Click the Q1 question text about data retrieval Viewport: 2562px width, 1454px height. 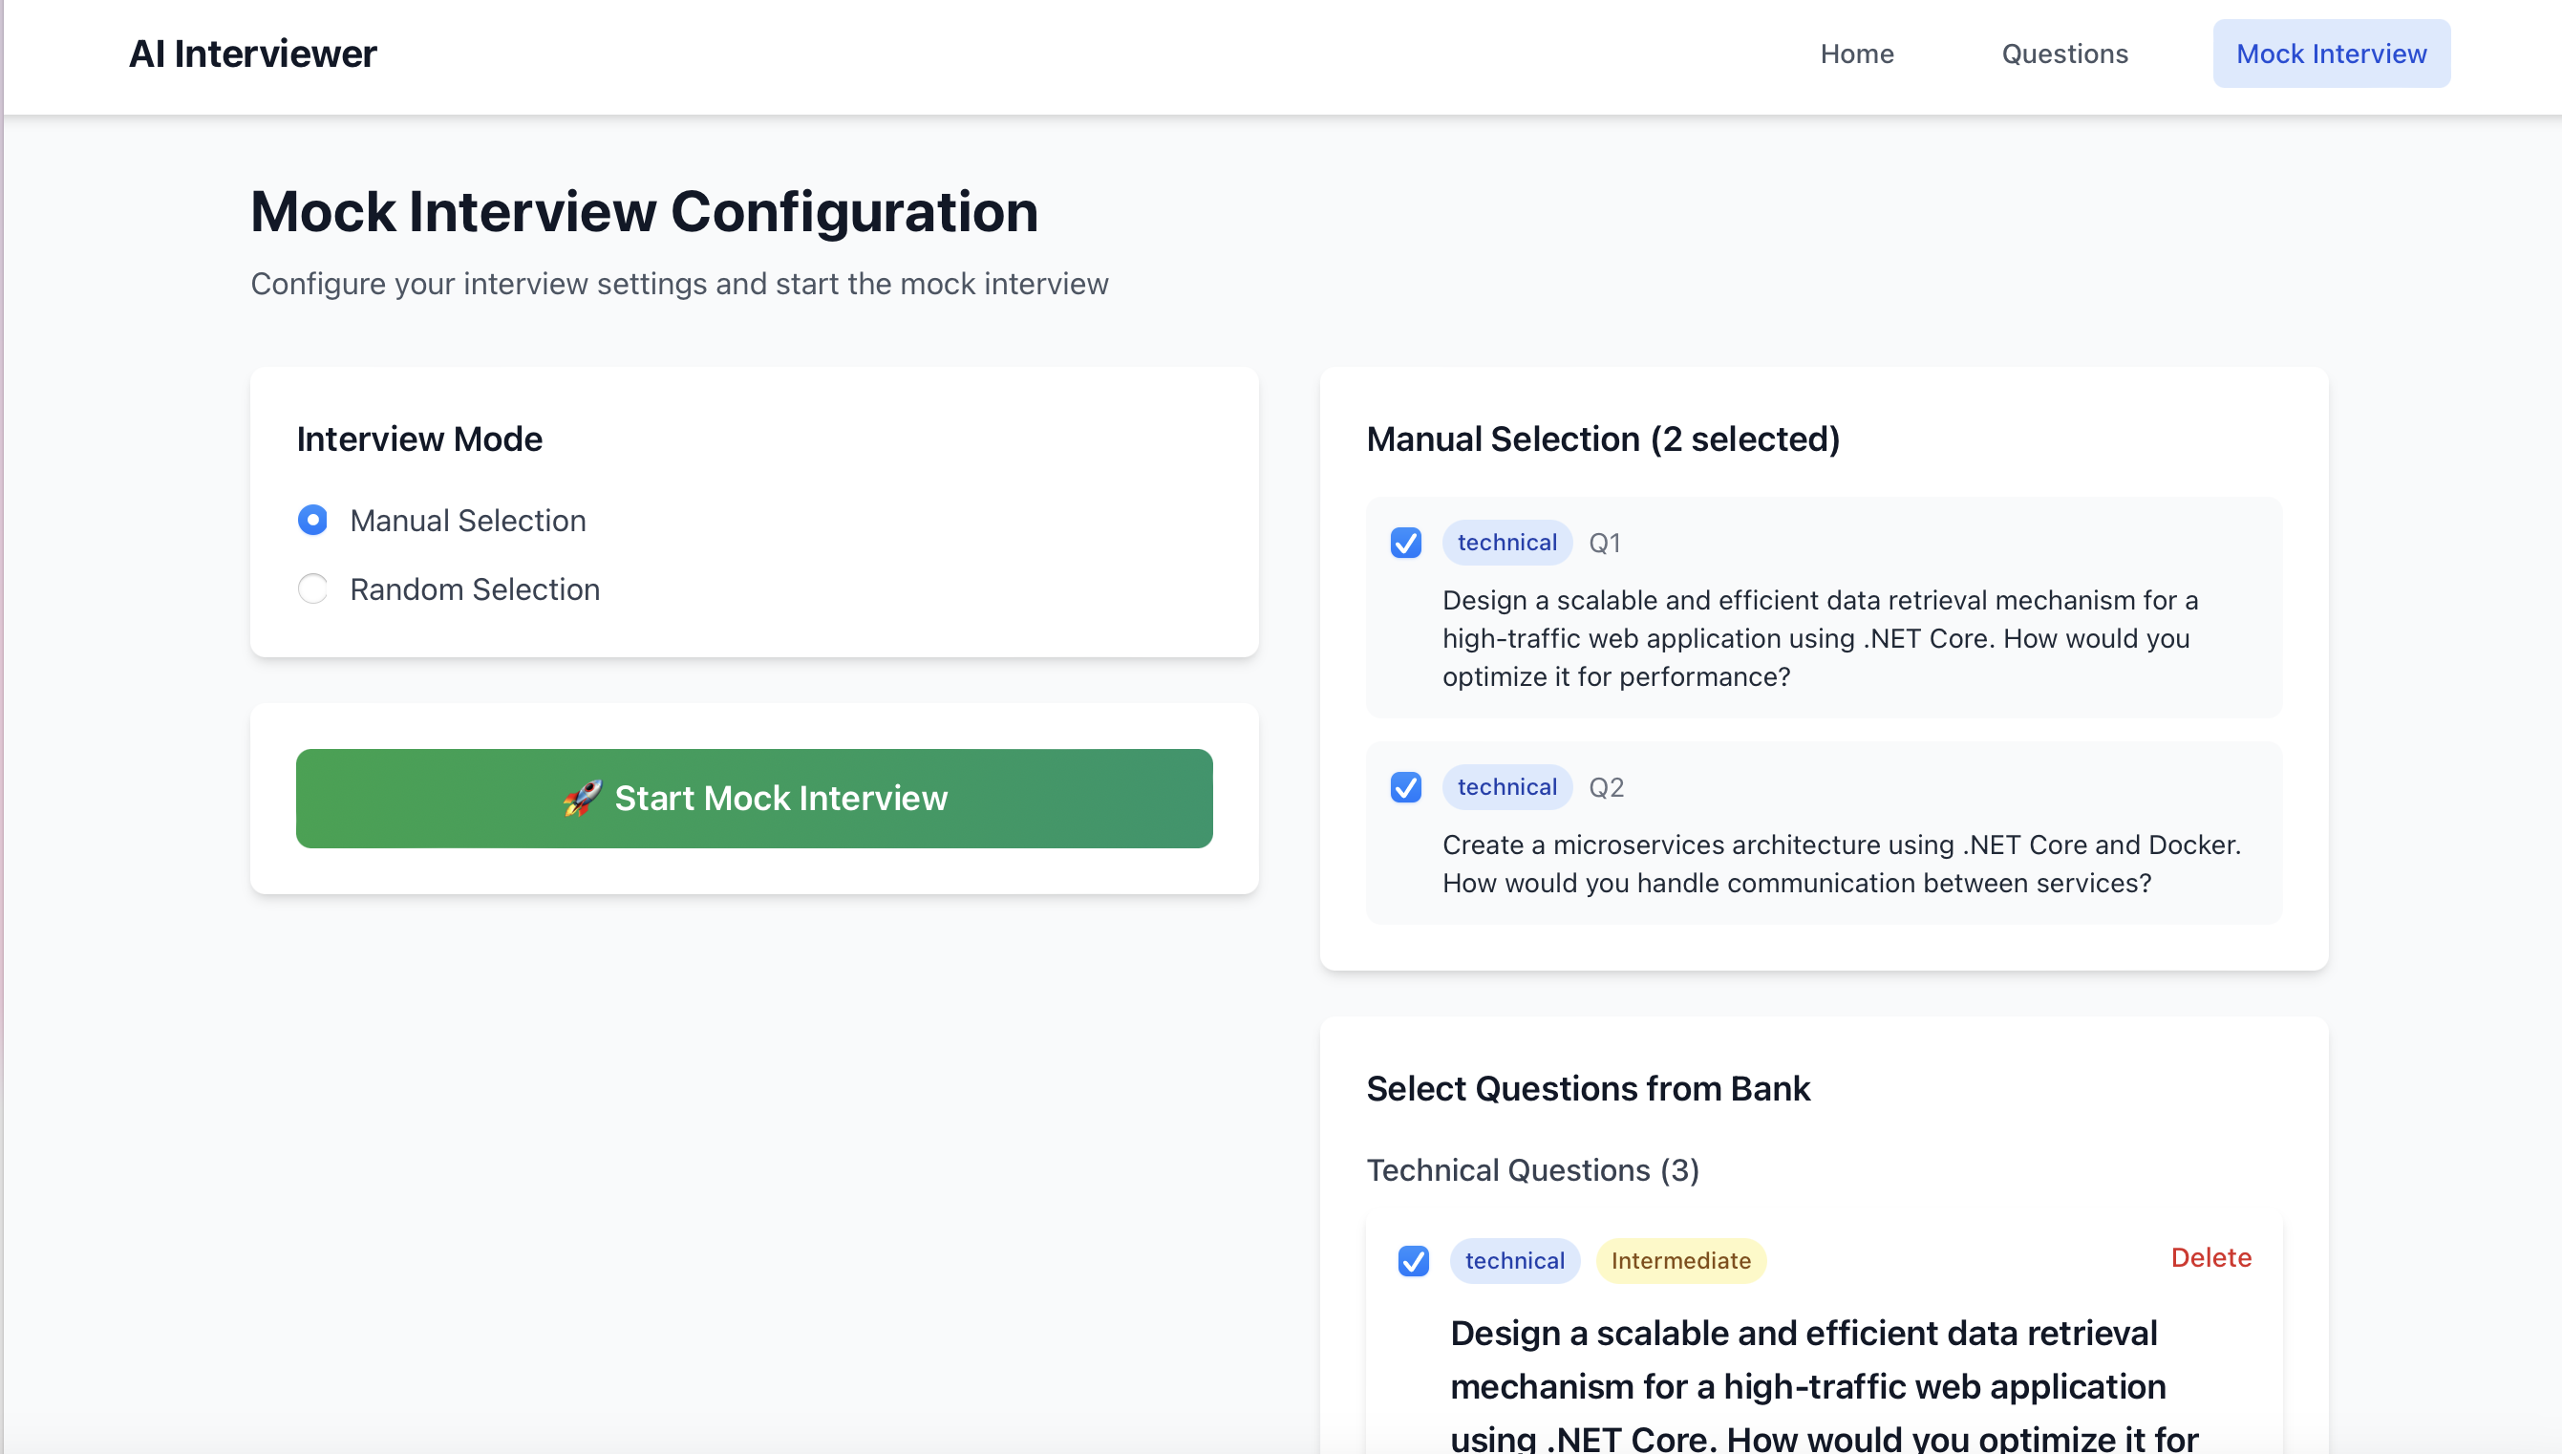[x=1819, y=638]
